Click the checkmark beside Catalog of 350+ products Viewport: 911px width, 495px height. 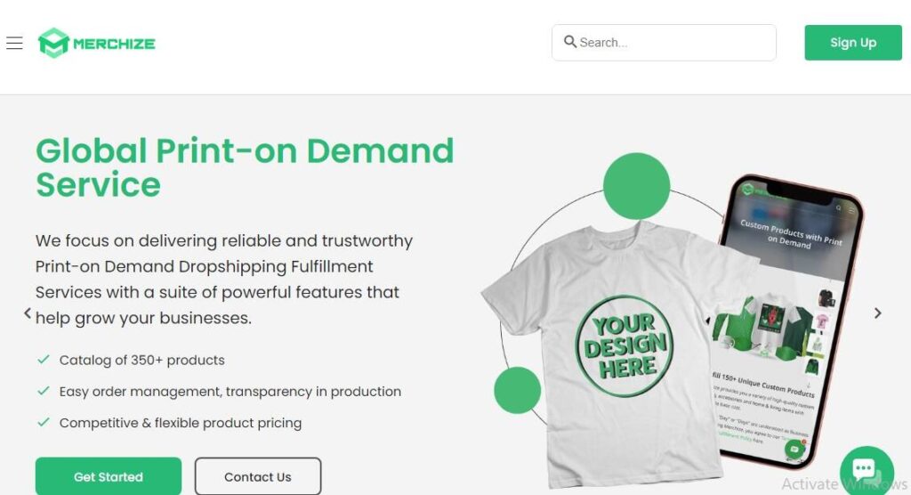pyautogui.click(x=43, y=360)
